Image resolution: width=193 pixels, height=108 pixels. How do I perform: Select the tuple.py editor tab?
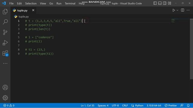[x=24, y=10]
